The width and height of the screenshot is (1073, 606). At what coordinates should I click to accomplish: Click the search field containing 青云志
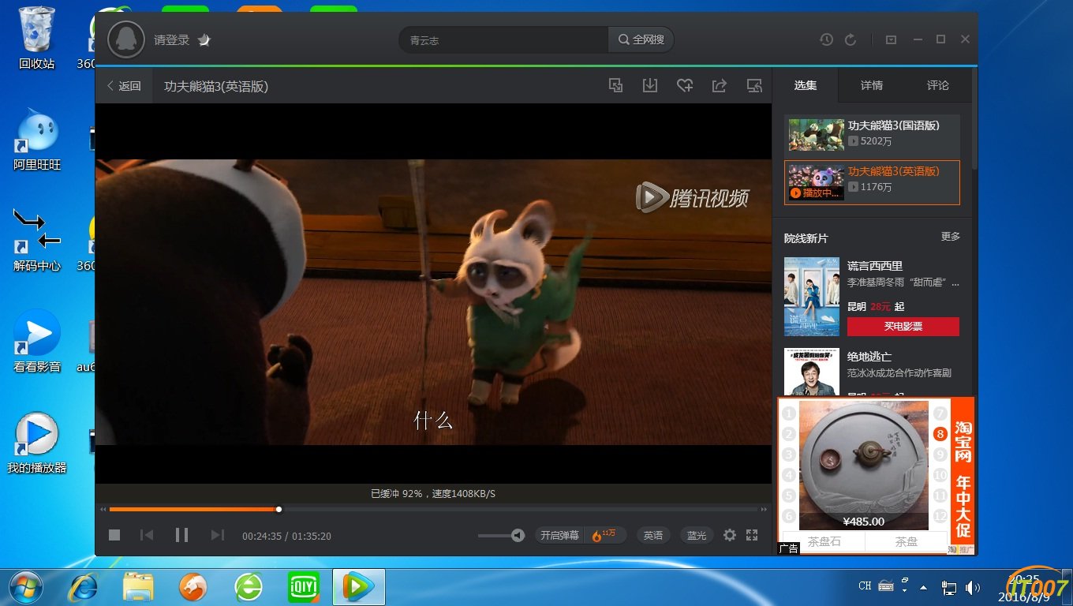click(x=503, y=39)
